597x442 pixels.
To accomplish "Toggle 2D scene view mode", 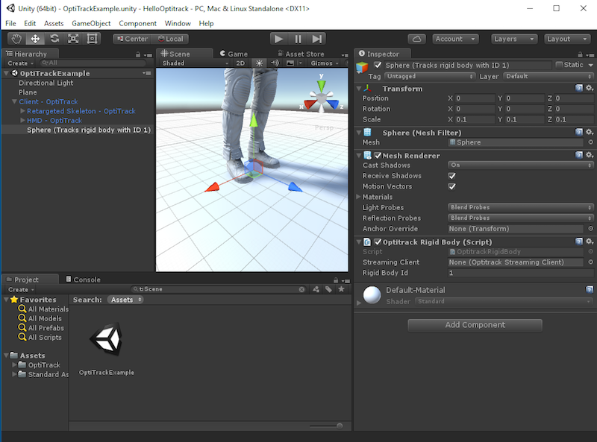I will (x=240, y=63).
